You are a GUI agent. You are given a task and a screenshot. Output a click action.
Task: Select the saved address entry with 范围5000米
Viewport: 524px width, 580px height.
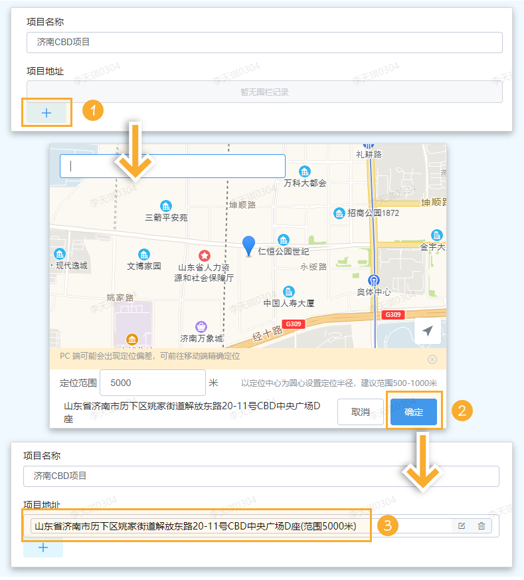click(x=196, y=526)
